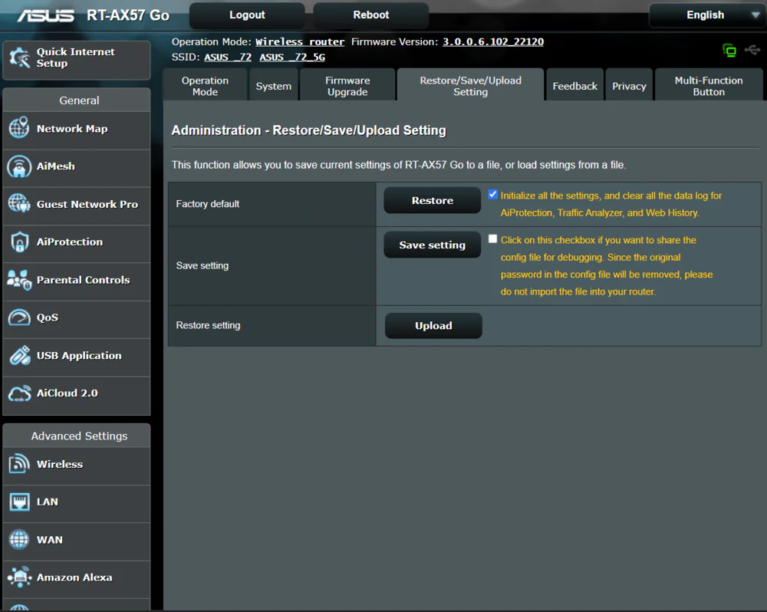The height and width of the screenshot is (612, 767).
Task: Click the ASUS _72_5G SSID link
Action: point(292,58)
